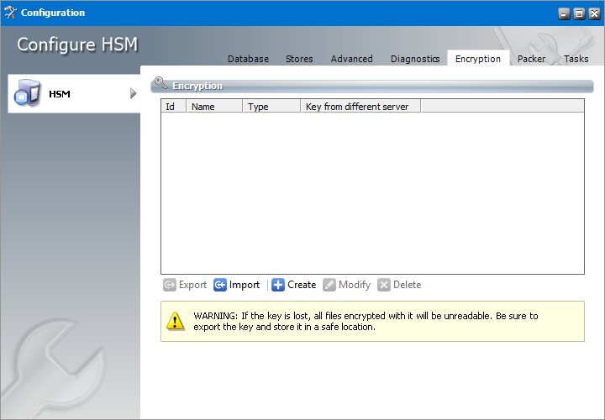This screenshot has height=420, width=605.
Task: Click the Delete X icon
Action: click(384, 285)
